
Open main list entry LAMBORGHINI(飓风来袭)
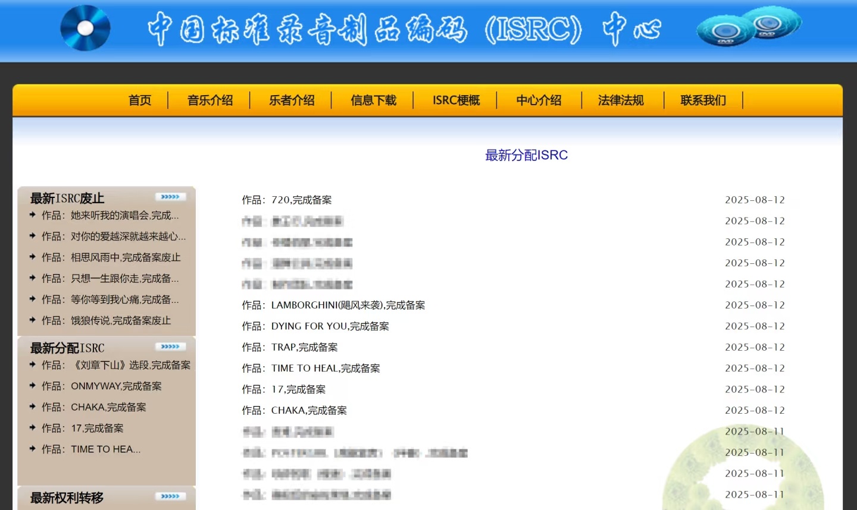coord(333,305)
